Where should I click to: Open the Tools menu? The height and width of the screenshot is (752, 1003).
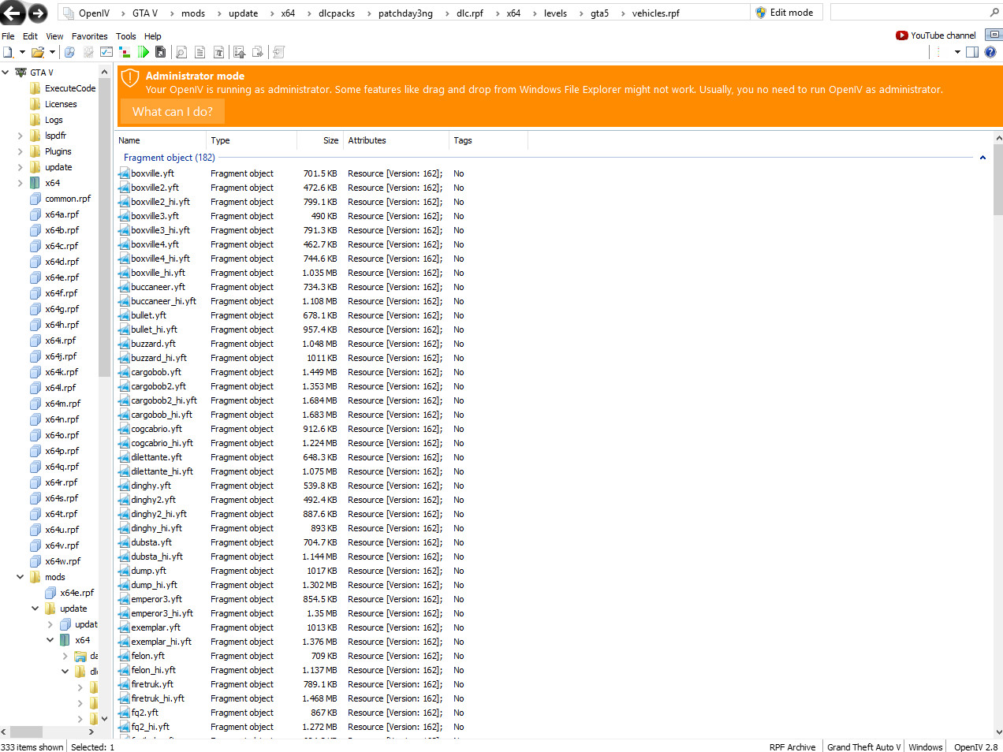click(x=125, y=36)
